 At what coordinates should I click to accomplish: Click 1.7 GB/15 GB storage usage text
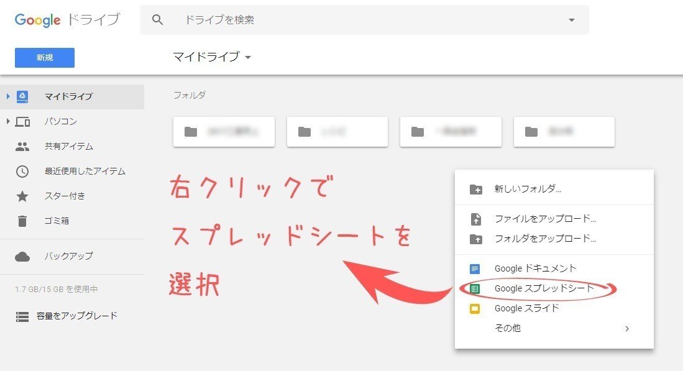point(56,289)
